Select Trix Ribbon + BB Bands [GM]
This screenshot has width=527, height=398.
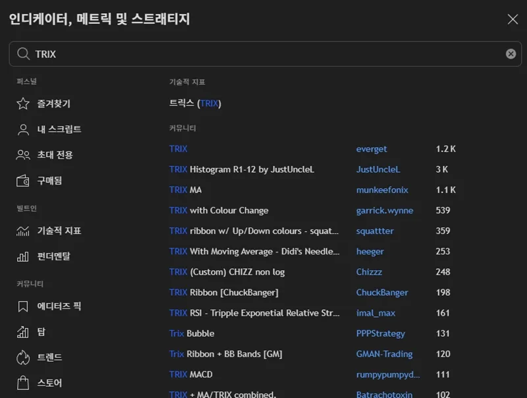point(225,354)
